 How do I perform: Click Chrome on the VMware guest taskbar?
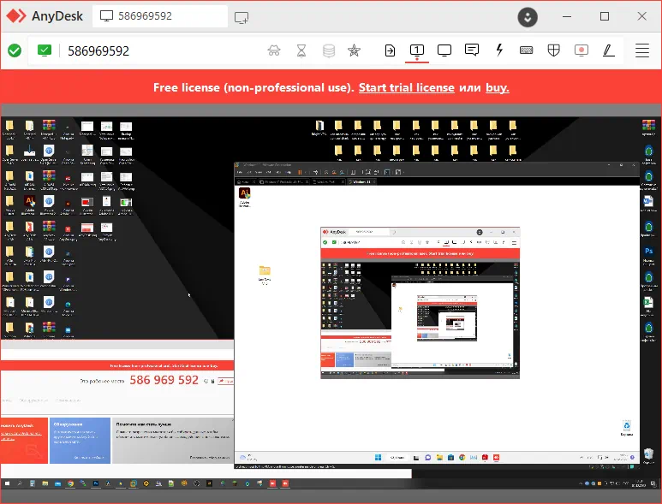click(462, 457)
